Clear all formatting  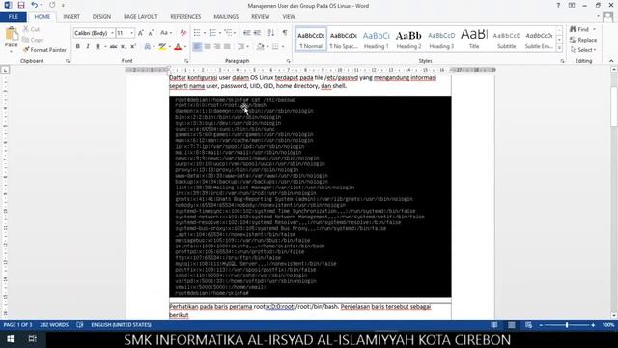[183, 33]
